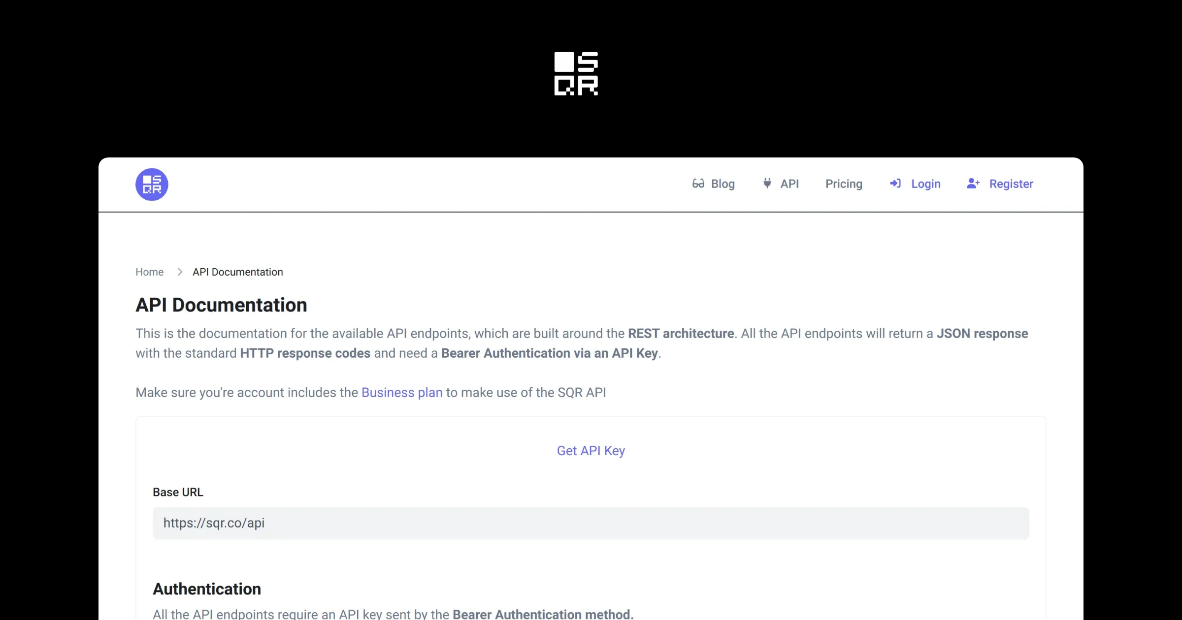Click the API Documentation breadcrumb item

click(x=238, y=272)
